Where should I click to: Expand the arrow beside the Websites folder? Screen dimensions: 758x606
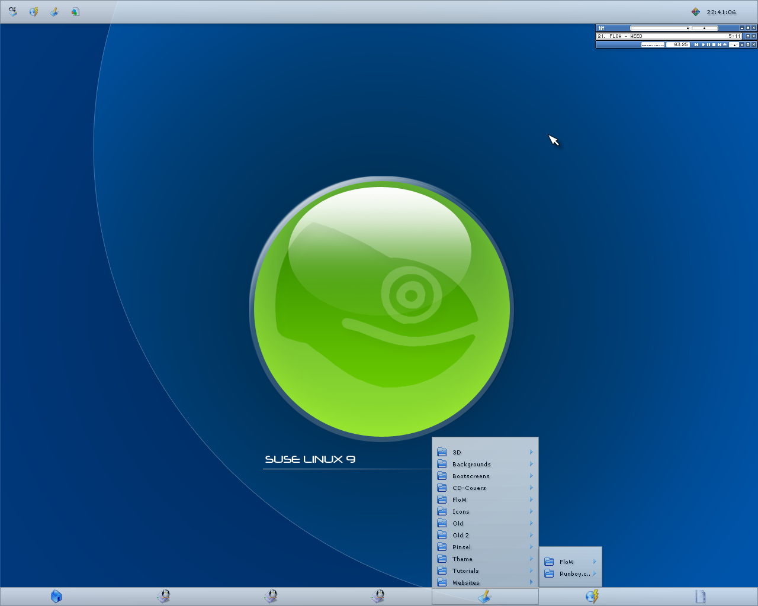point(531,582)
